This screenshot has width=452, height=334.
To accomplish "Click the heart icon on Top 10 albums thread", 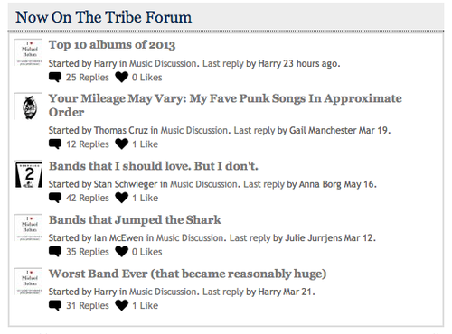I will point(122,78).
